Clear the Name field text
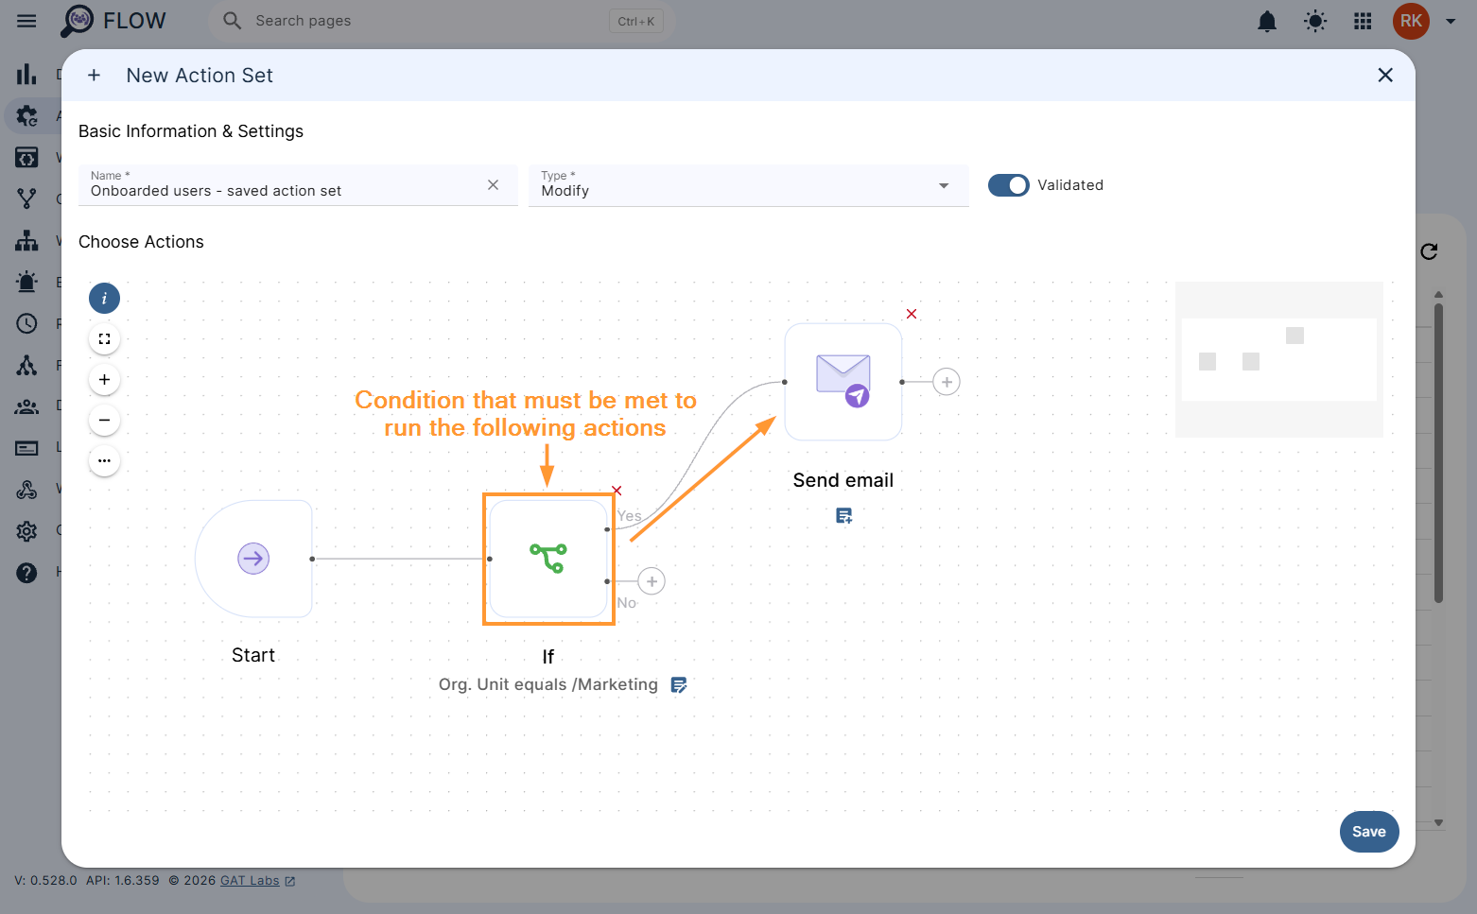Screen dimensions: 1477x914 tap(493, 185)
